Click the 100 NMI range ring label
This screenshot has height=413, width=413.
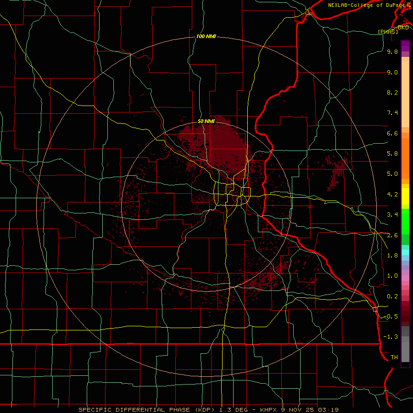pos(206,36)
